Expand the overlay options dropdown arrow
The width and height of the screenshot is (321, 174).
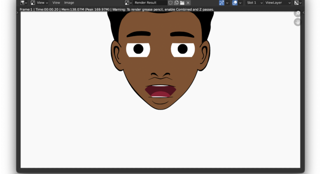(240, 3)
